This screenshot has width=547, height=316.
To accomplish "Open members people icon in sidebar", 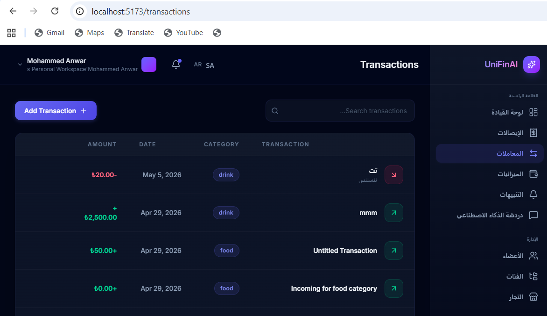I will [x=533, y=256].
